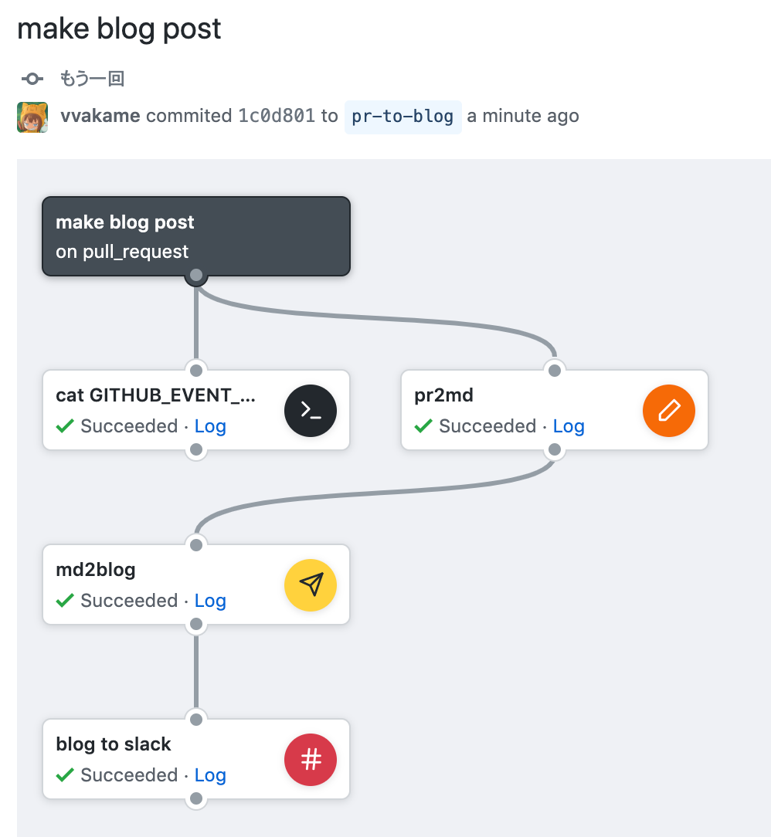Open the Log of blog to slack
The image size is (771, 837).
210,774
